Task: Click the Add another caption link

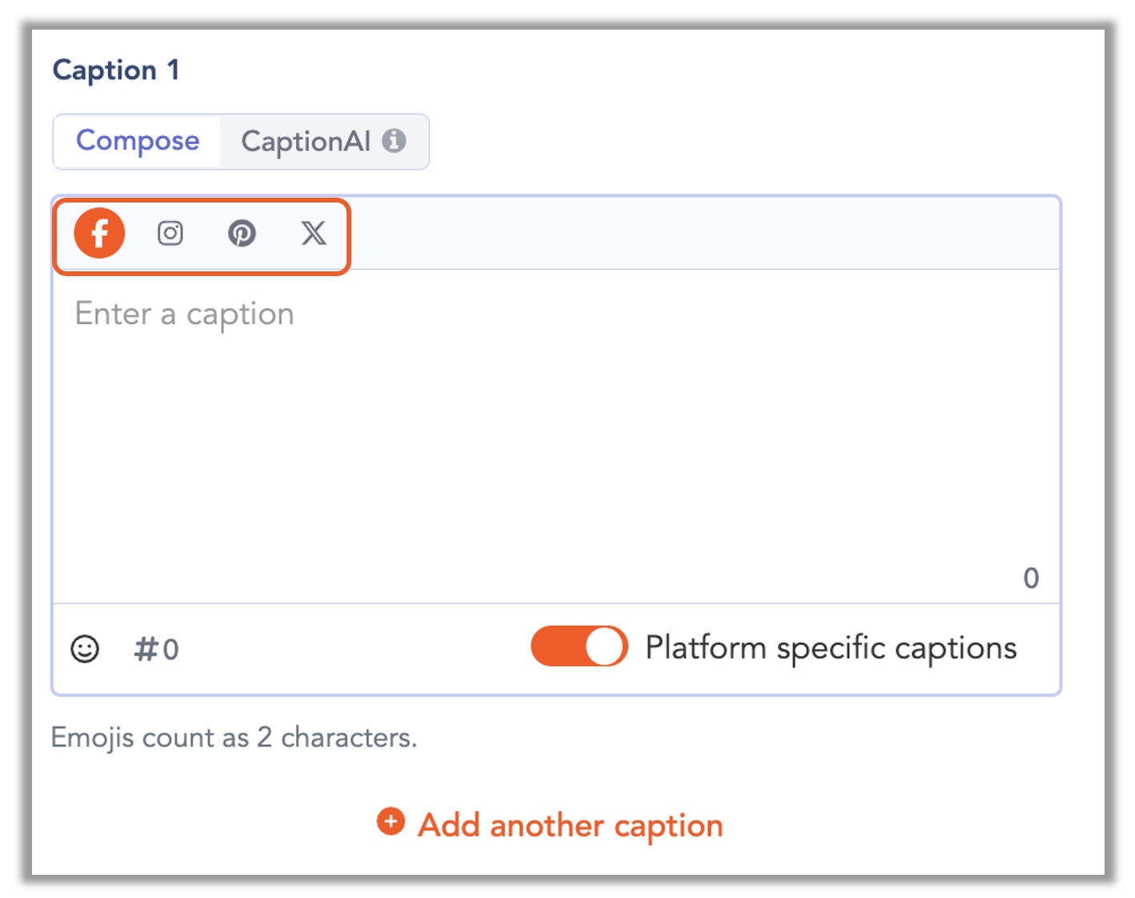Action: click(570, 824)
